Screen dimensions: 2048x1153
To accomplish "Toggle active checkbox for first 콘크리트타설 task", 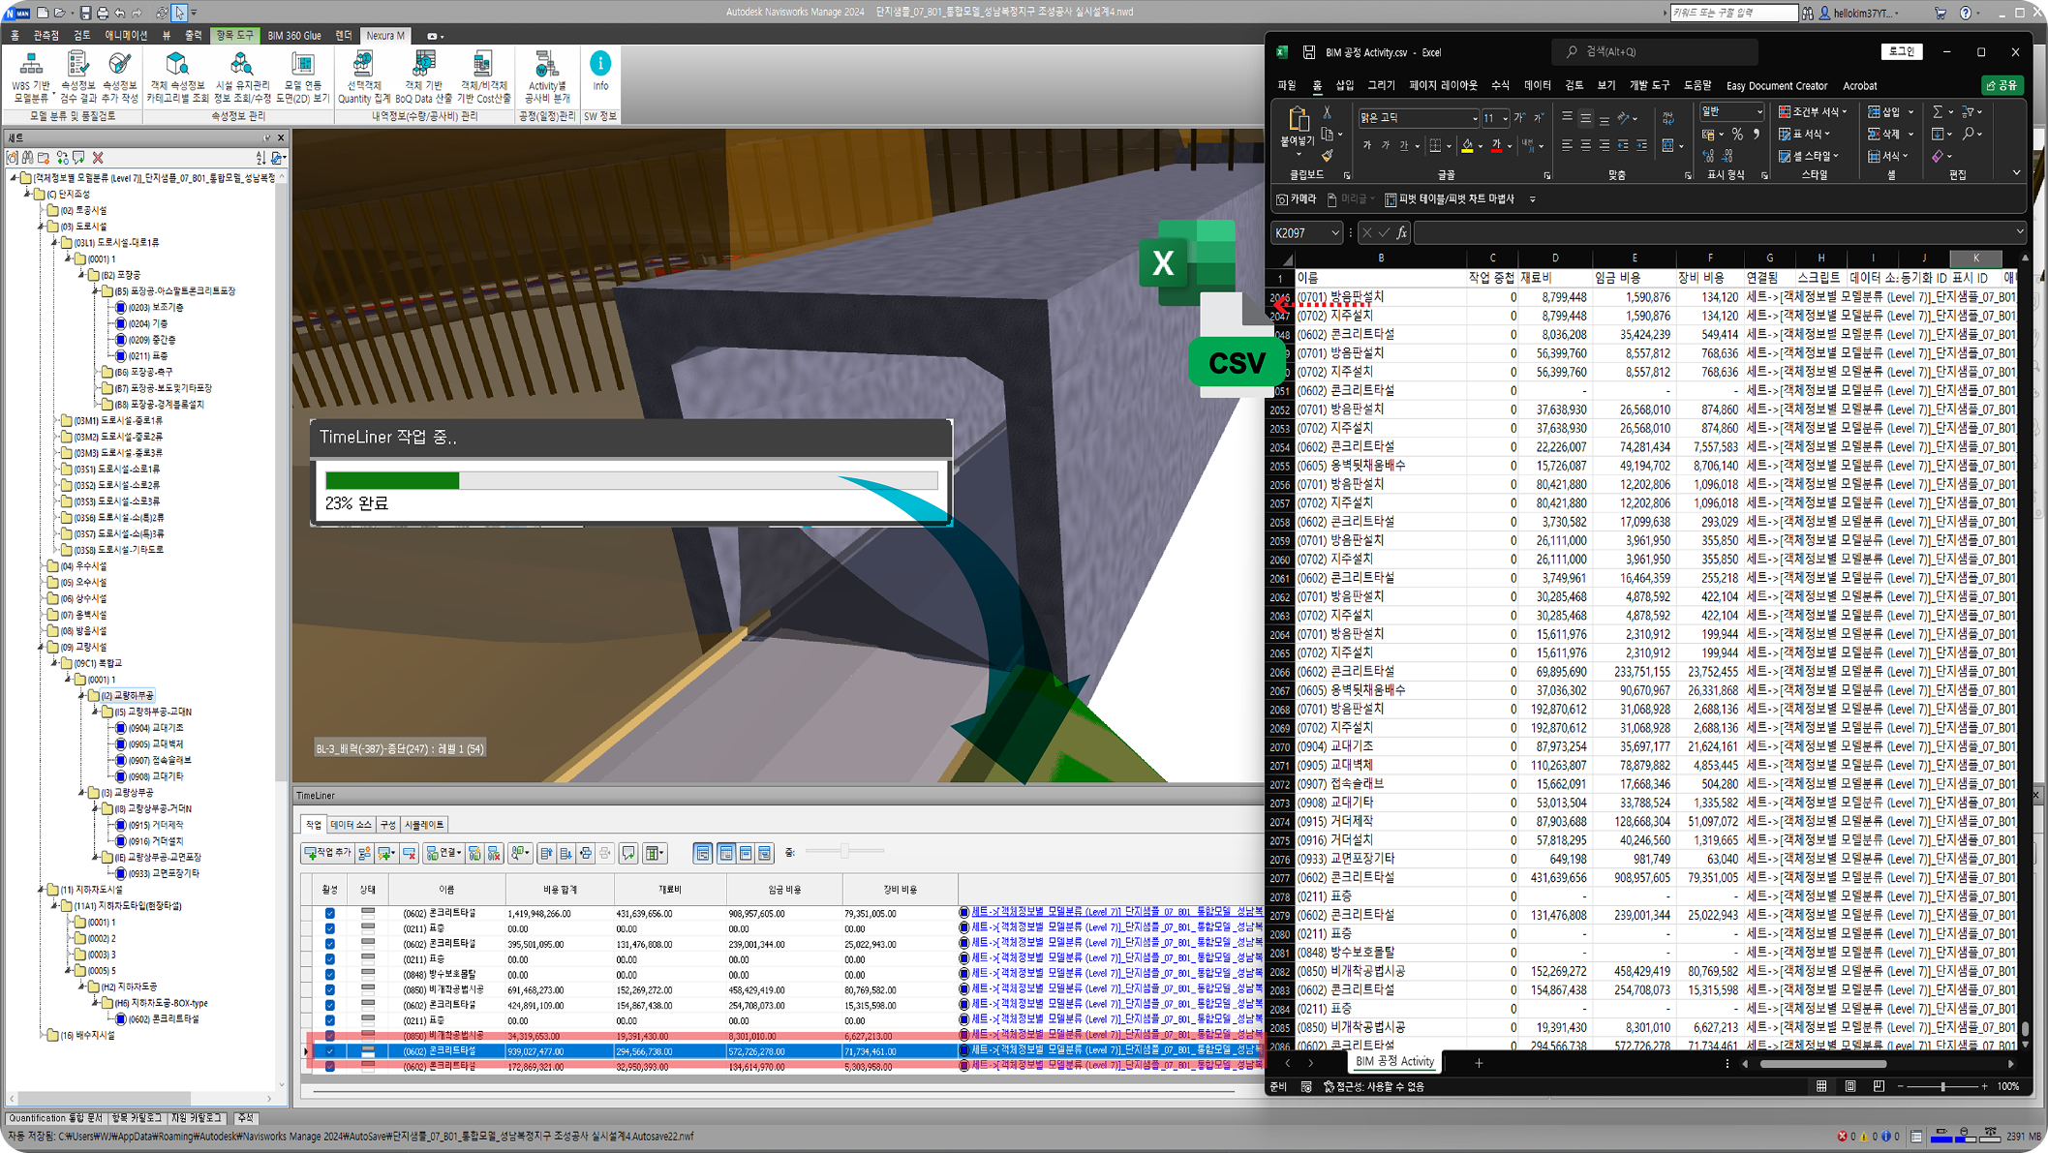I will tap(330, 913).
